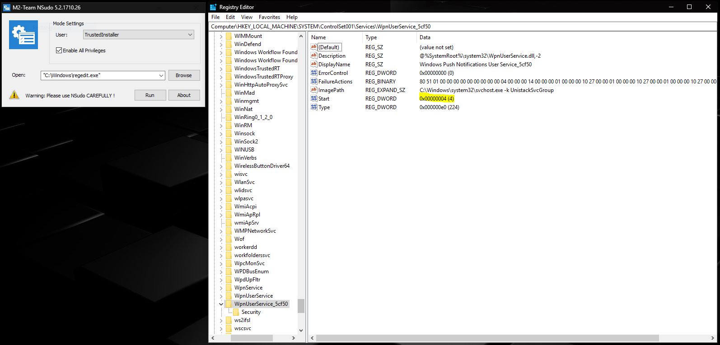
Task: Click the Browse button in NSudo
Action: [x=184, y=75]
